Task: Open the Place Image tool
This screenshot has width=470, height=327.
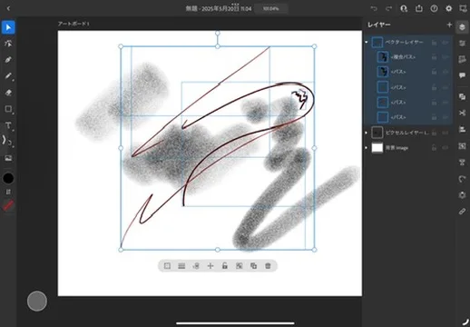Action: 8,158
